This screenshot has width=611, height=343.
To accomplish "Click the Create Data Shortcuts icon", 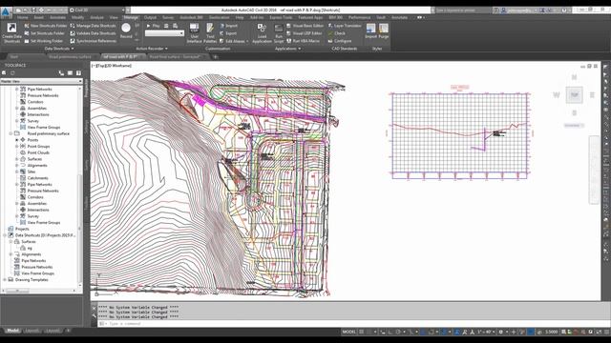I will click(x=11, y=33).
